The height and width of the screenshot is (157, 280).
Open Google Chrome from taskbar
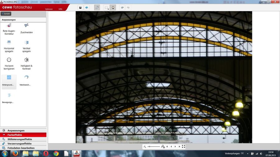pyautogui.click(x=56, y=154)
